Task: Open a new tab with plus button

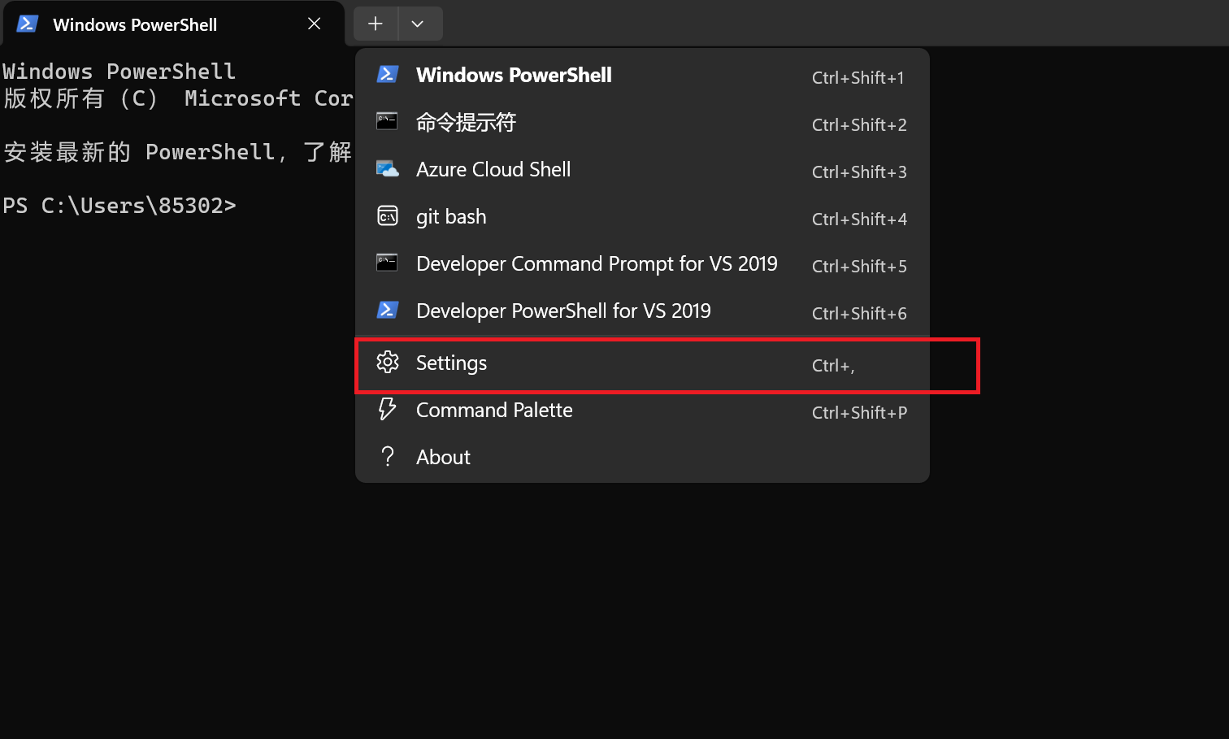Action: point(376,24)
